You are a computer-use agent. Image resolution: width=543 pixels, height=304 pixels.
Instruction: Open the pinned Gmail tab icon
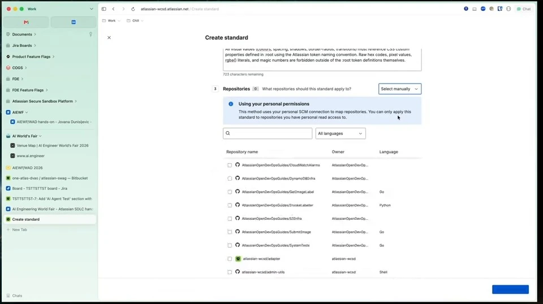pyautogui.click(x=26, y=22)
